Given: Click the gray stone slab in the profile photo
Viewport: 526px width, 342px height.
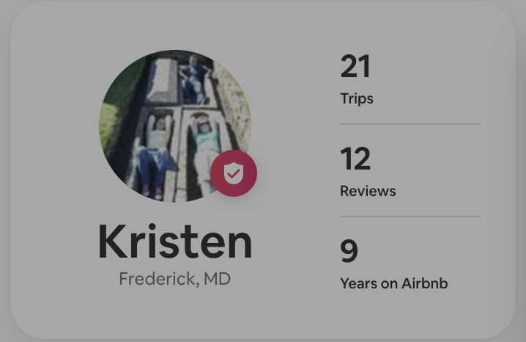Looking at the screenshot, I should [163, 81].
